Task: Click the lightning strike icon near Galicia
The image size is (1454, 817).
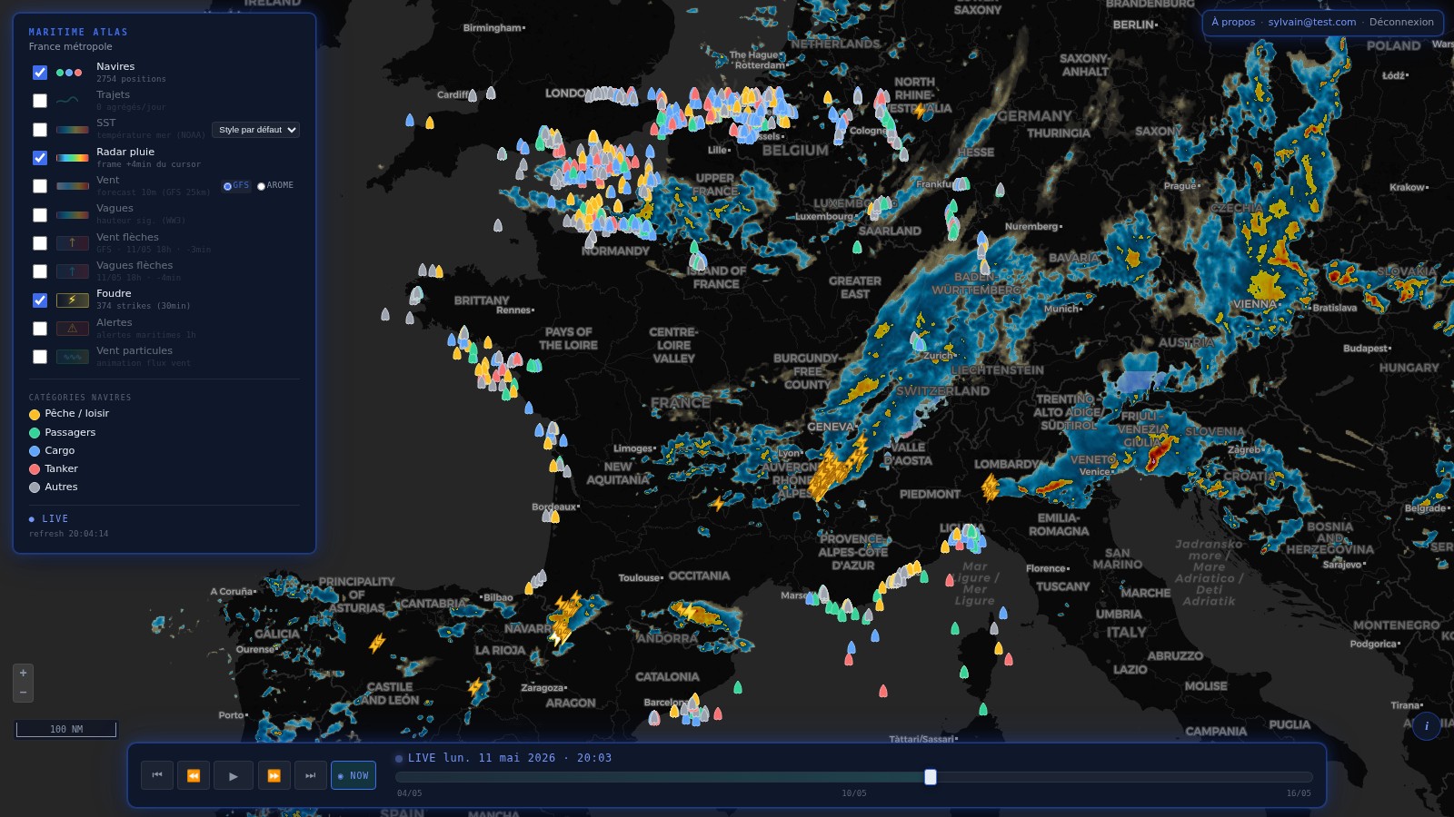Action: [377, 643]
